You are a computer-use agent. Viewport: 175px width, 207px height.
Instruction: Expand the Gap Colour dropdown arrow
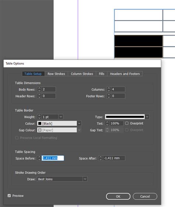pyautogui.click(x=79, y=130)
